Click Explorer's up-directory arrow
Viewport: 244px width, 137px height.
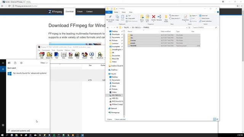(117, 27)
